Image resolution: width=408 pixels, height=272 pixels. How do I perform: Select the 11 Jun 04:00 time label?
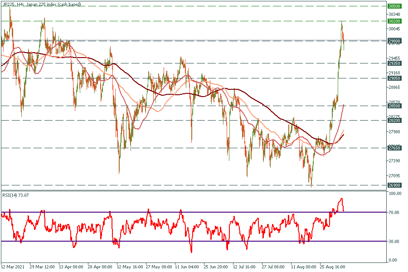[x=187, y=267]
